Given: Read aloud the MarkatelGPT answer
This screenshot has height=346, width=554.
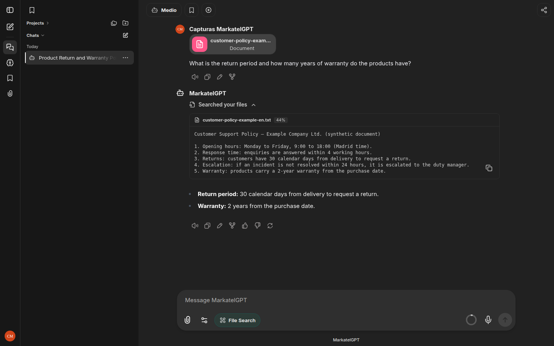Looking at the screenshot, I should pos(195,226).
